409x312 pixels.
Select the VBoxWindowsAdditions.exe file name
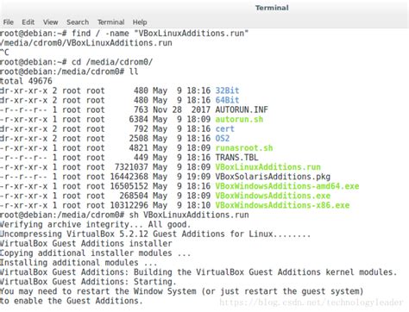click(x=273, y=196)
